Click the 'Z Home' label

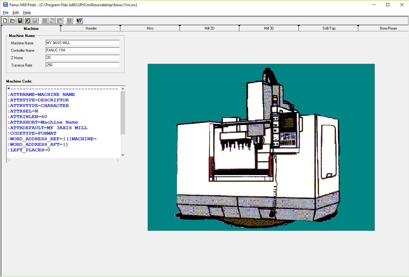pos(17,58)
